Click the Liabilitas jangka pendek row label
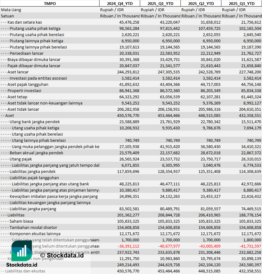The width and height of the screenshot is (262, 274). pos(33,171)
